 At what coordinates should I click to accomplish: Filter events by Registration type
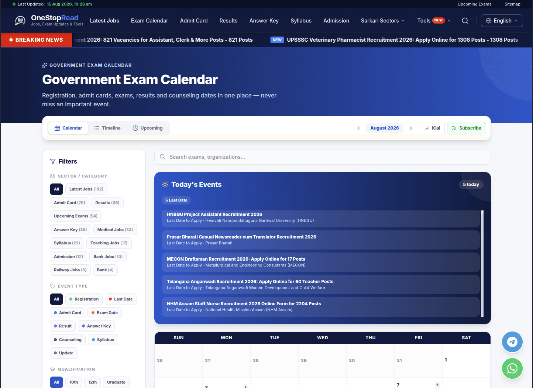pos(84,299)
